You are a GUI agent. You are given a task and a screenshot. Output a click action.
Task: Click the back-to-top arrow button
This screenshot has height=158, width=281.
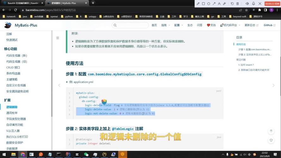coord(271,131)
